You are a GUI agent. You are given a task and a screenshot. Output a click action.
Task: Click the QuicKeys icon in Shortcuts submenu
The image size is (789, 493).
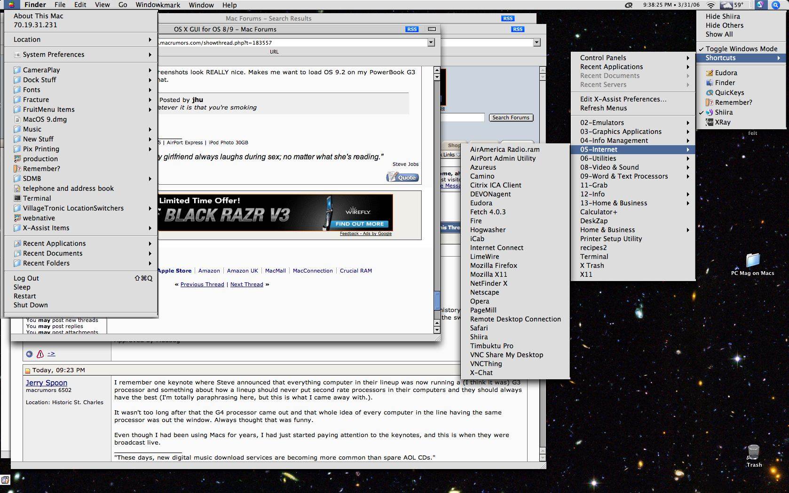pyautogui.click(x=710, y=93)
